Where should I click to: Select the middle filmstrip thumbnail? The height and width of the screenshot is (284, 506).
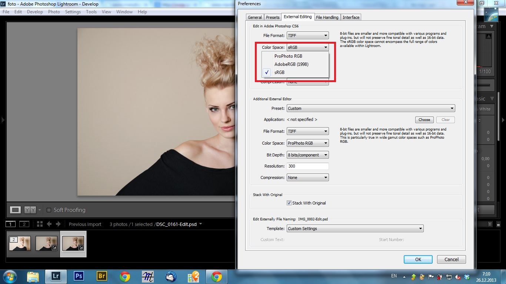click(47, 243)
